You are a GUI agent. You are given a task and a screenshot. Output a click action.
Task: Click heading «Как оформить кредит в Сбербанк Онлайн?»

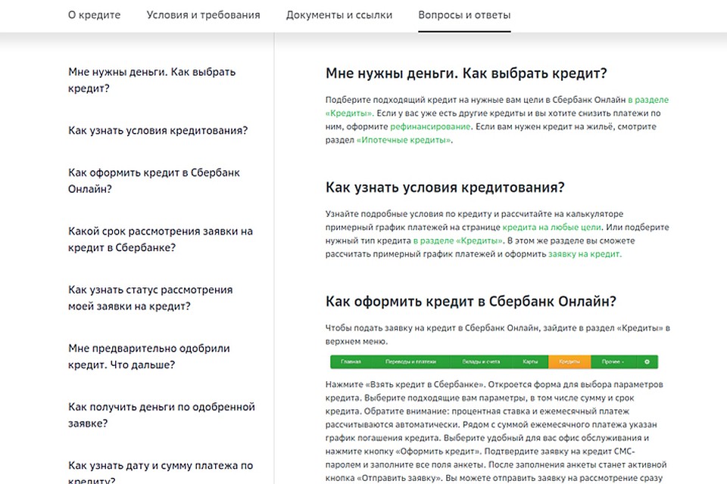coord(470,301)
